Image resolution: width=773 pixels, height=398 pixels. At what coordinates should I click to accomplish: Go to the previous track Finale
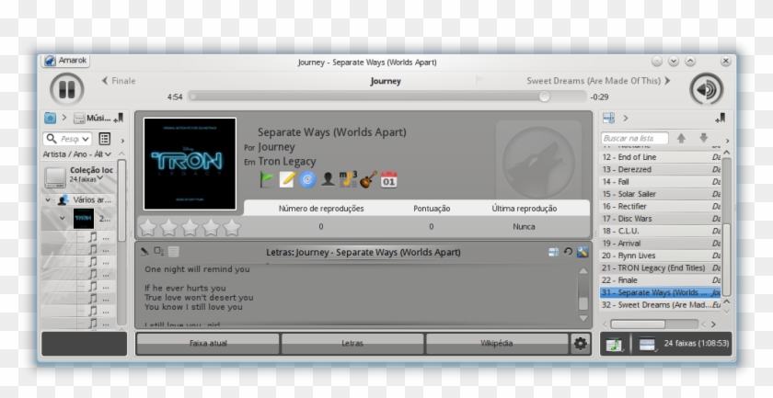(119, 81)
